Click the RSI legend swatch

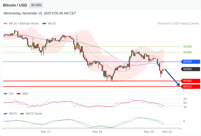tap(5, 94)
